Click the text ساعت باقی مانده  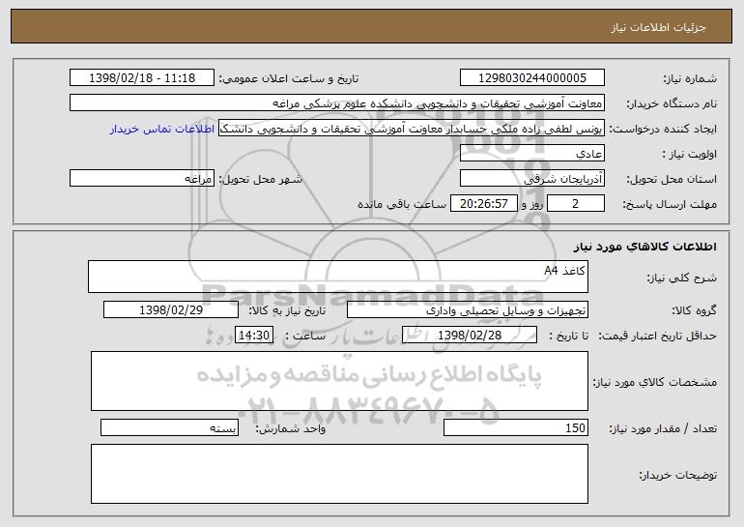tap(401, 204)
